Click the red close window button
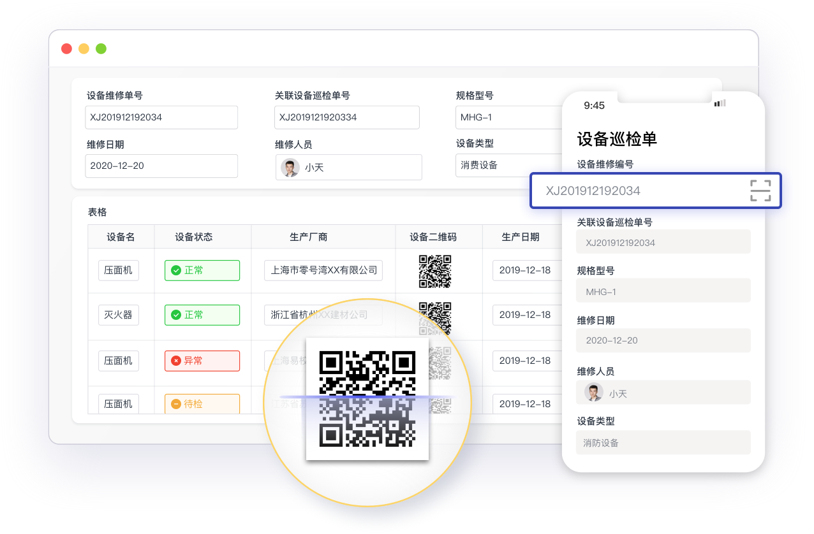814x534 pixels. [66, 48]
